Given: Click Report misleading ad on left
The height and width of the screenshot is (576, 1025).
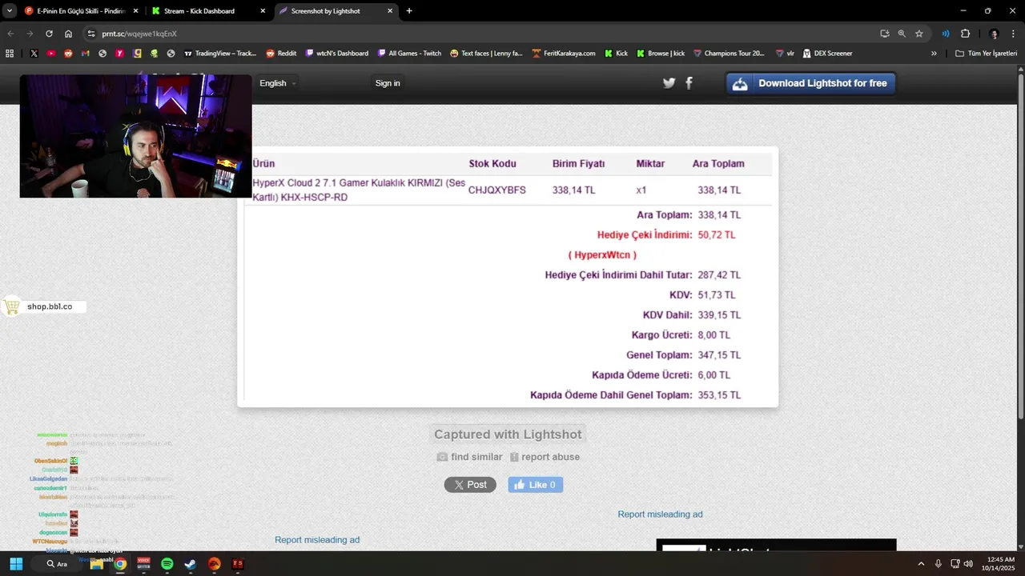Looking at the screenshot, I should pyautogui.click(x=317, y=540).
